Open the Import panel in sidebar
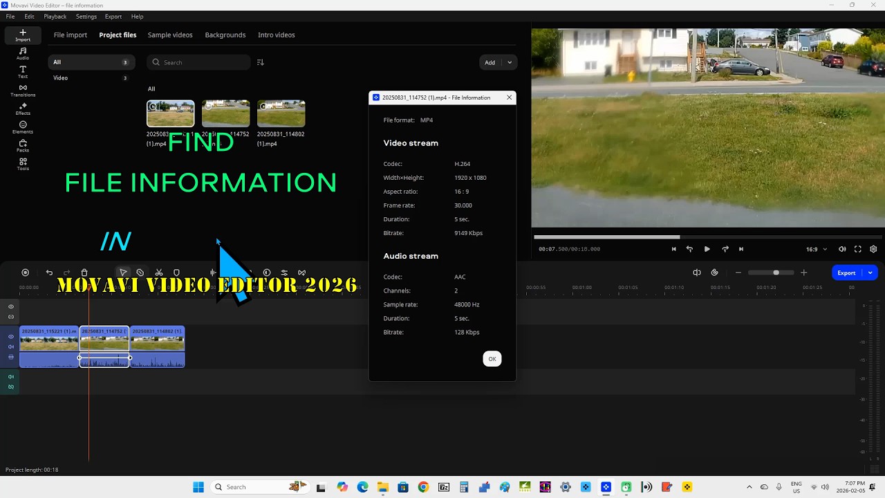 23,35
